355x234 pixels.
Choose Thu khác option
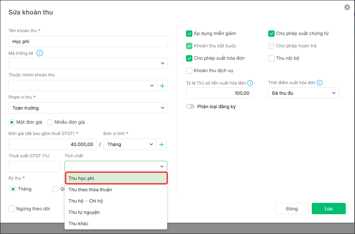[116, 223]
